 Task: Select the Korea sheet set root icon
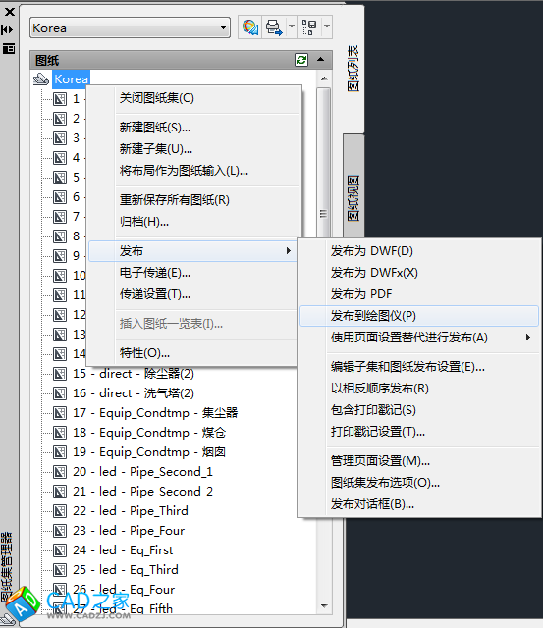41,78
